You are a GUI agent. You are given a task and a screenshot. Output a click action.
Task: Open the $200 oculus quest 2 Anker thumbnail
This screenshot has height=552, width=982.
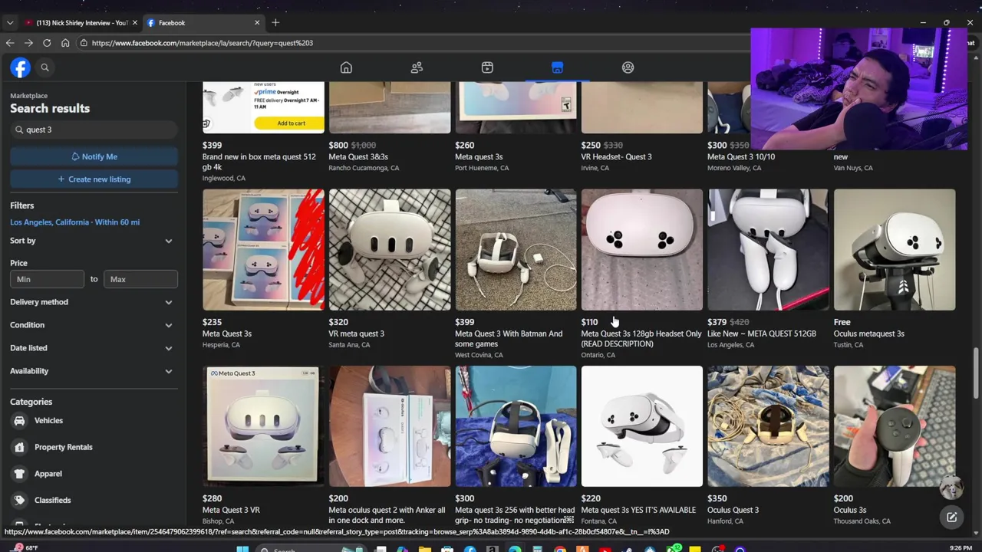(390, 426)
